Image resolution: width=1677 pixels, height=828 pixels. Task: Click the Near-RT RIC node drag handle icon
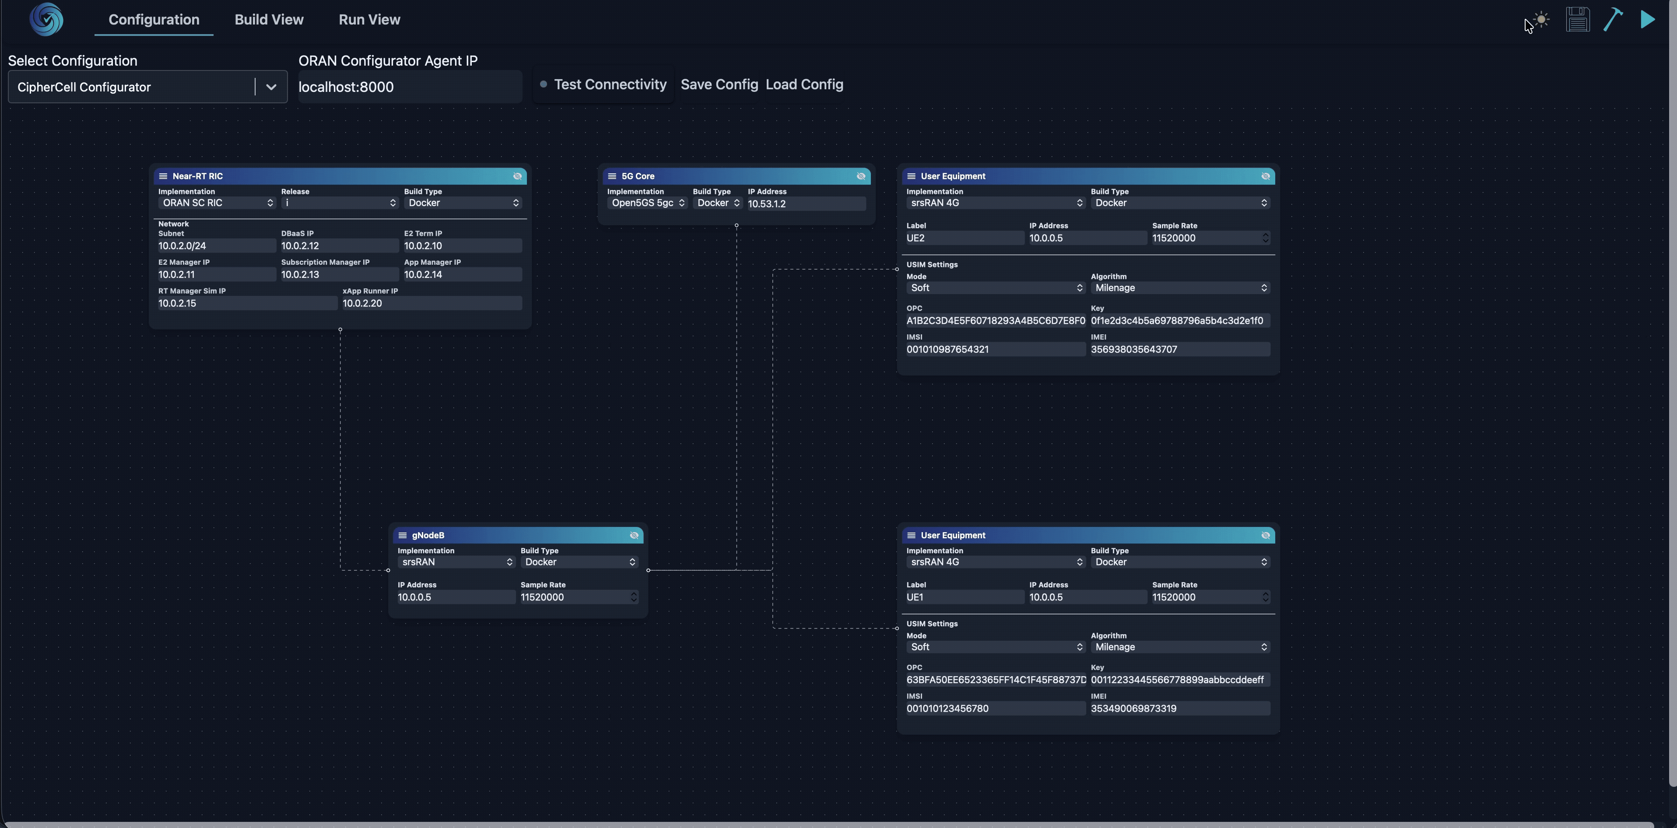(x=163, y=176)
